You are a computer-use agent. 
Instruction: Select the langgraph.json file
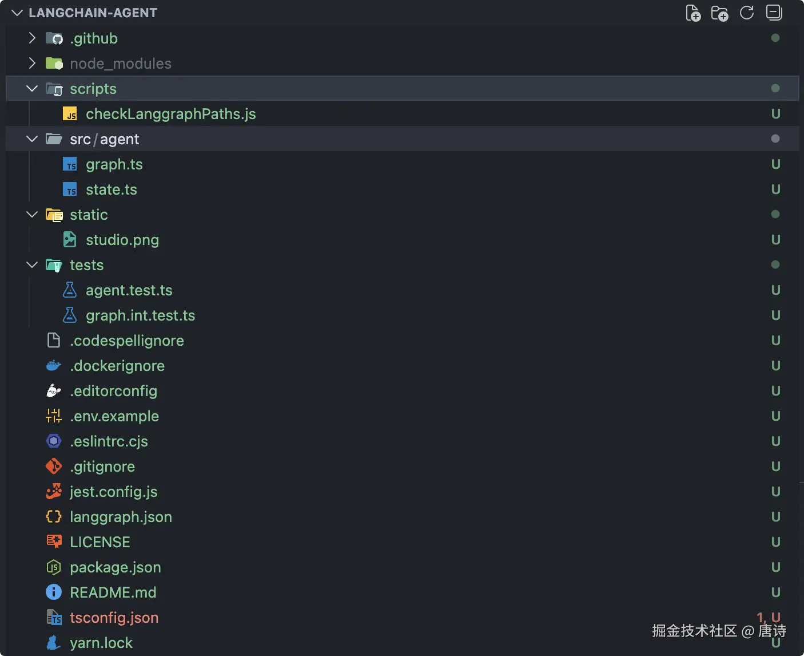(x=121, y=517)
